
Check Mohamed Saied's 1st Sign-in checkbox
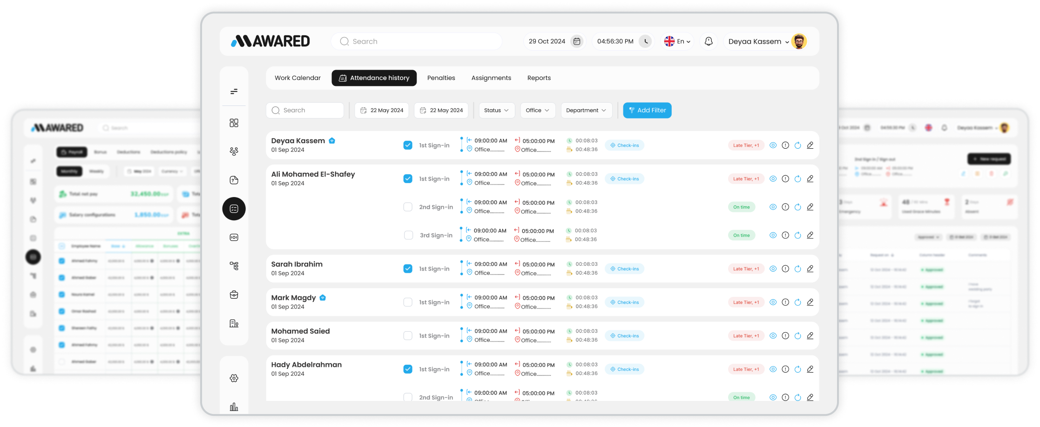[x=408, y=336]
